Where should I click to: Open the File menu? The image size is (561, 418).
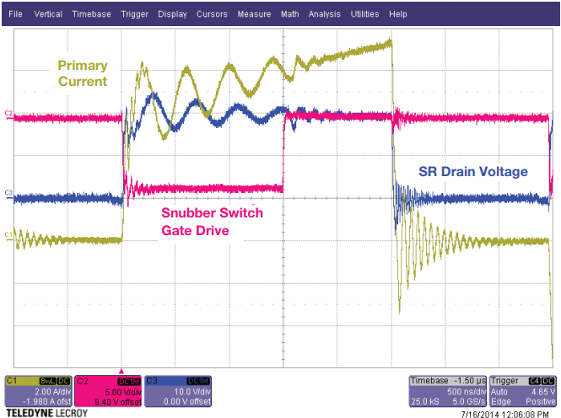[16, 14]
